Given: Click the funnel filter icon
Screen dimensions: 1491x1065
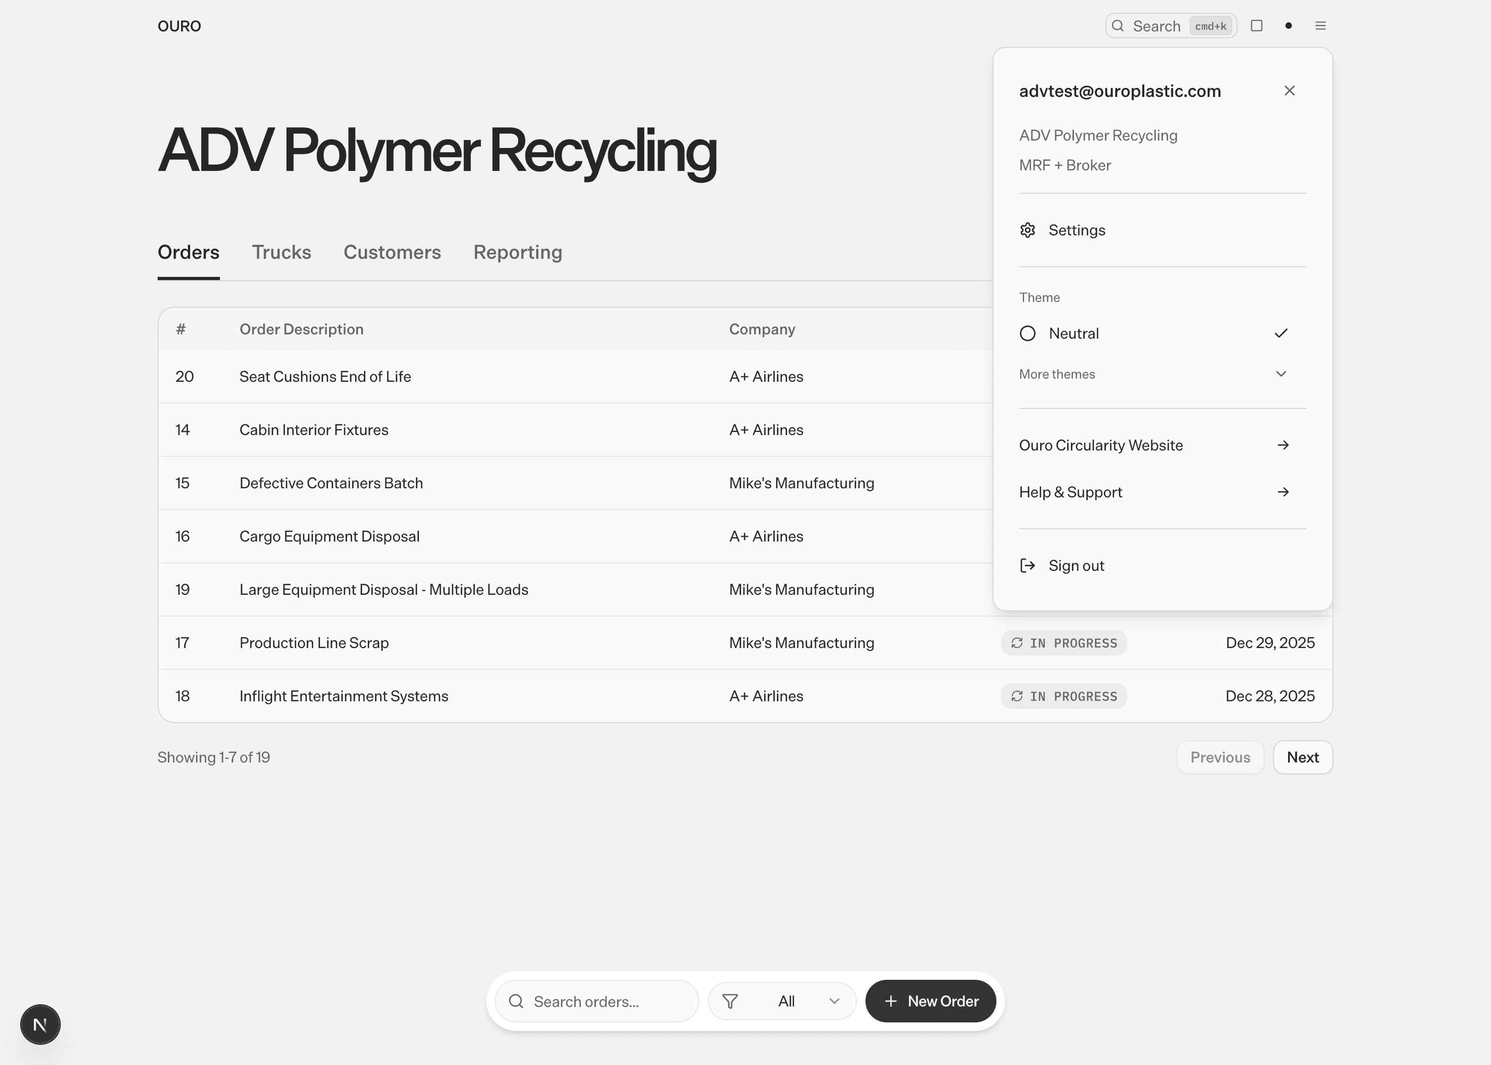Looking at the screenshot, I should (730, 1002).
